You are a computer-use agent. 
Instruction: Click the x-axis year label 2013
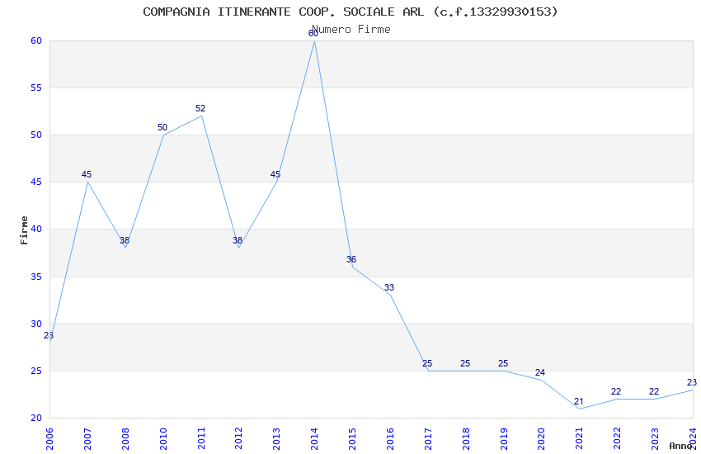tap(277, 438)
